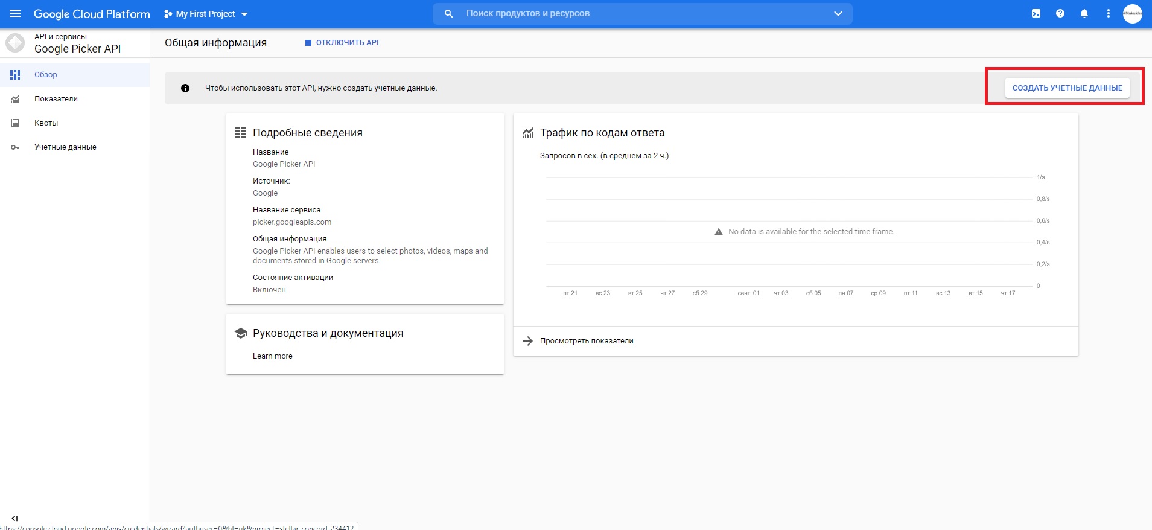This screenshot has height=530, width=1152.
Task: Click the Подробные сведения list icon
Action: 241,133
